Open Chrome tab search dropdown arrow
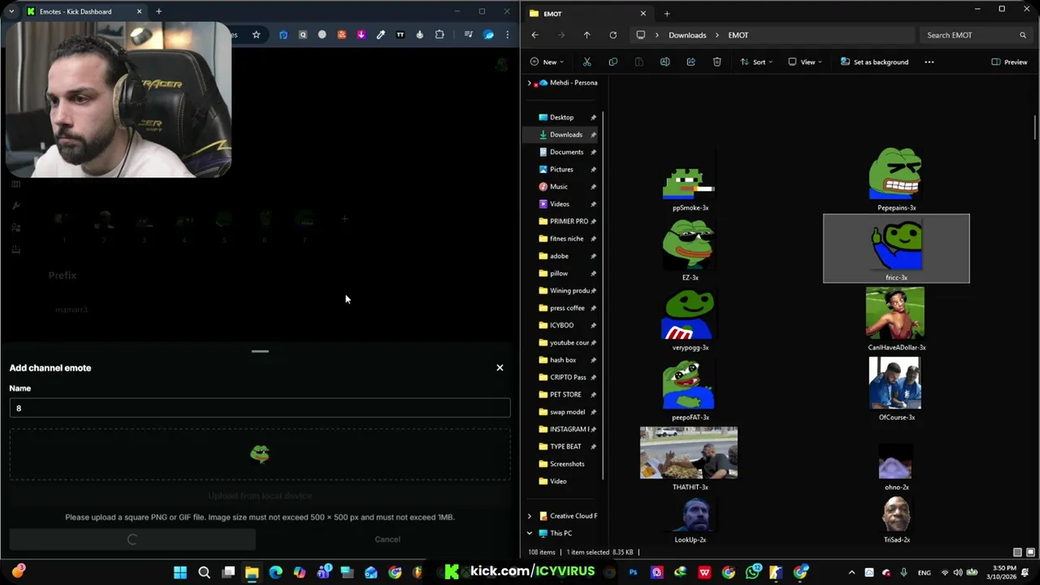 click(11, 11)
